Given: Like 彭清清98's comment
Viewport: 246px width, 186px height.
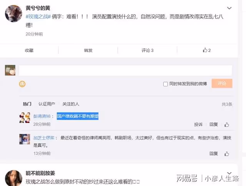Looking at the screenshot, I should [x=227, y=125].
